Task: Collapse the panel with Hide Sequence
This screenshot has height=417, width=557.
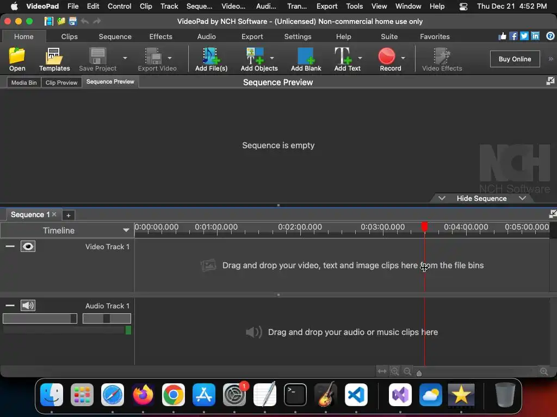Action: (481, 198)
